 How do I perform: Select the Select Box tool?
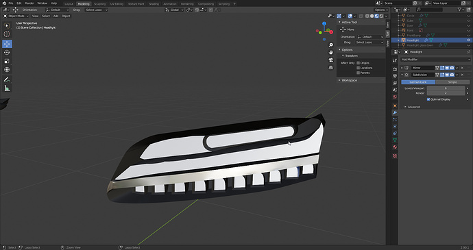click(x=7, y=25)
